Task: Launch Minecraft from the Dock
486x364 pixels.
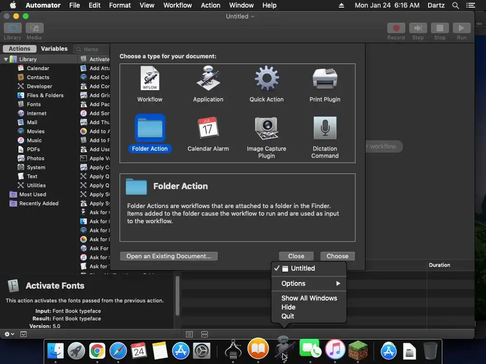Action: (358, 350)
